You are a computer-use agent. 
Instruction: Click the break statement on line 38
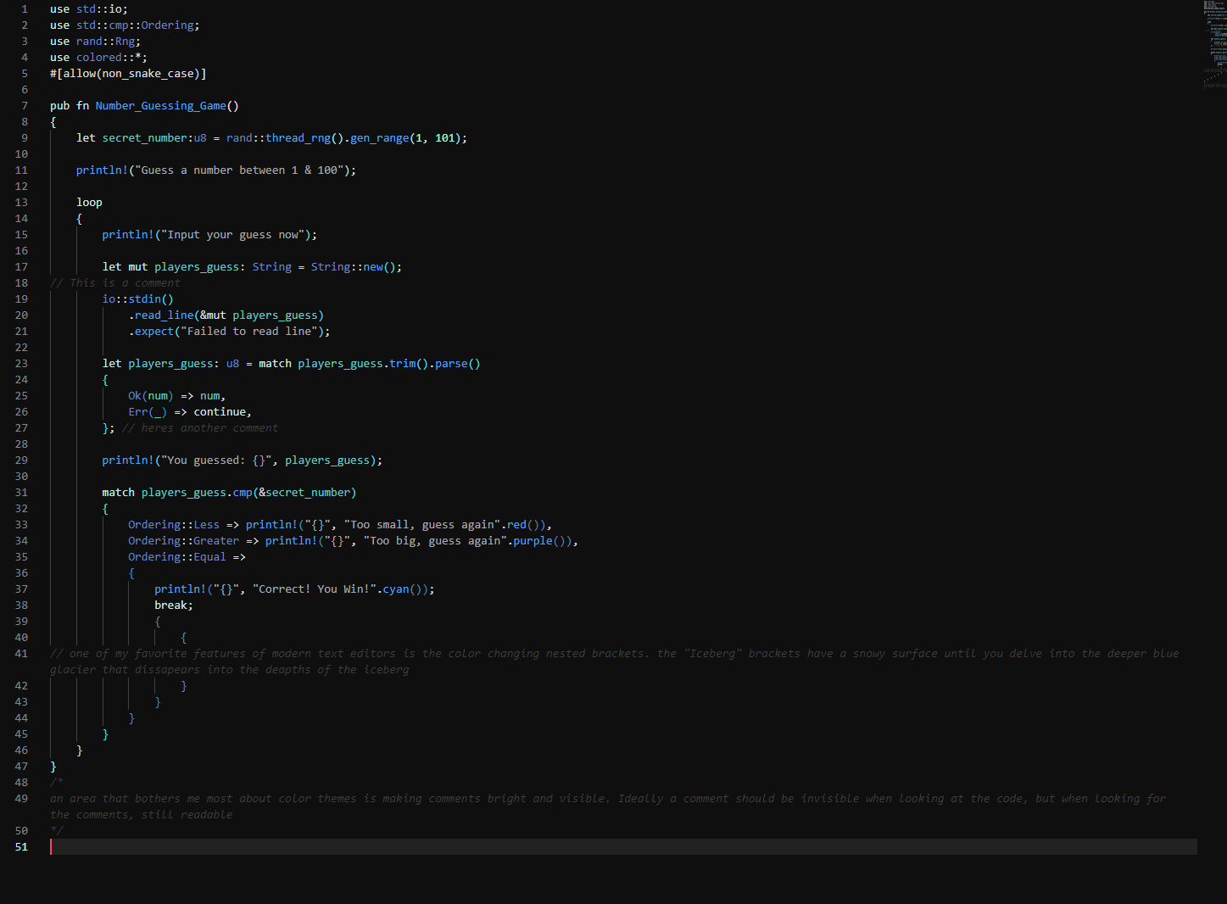(171, 605)
